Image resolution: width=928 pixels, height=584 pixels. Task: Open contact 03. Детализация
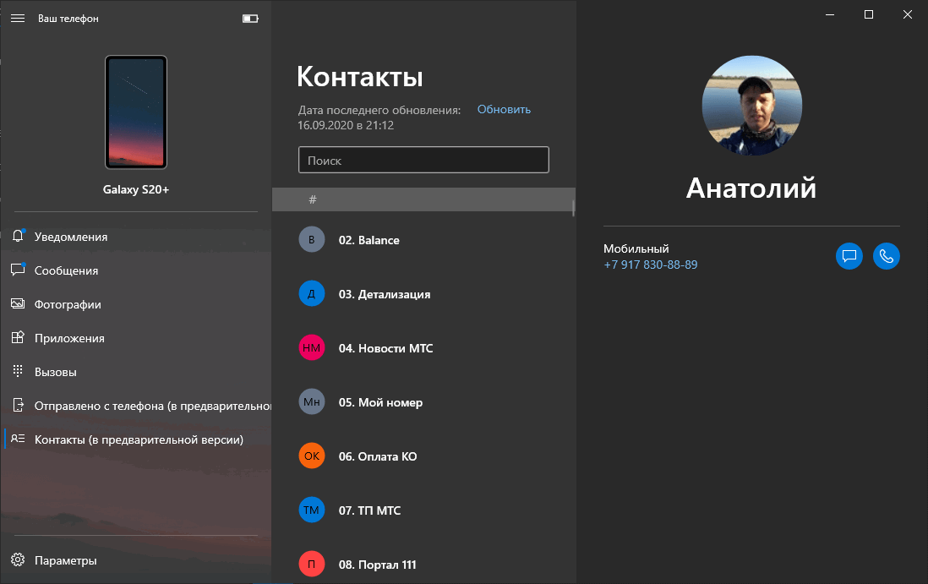pyautogui.click(x=423, y=293)
